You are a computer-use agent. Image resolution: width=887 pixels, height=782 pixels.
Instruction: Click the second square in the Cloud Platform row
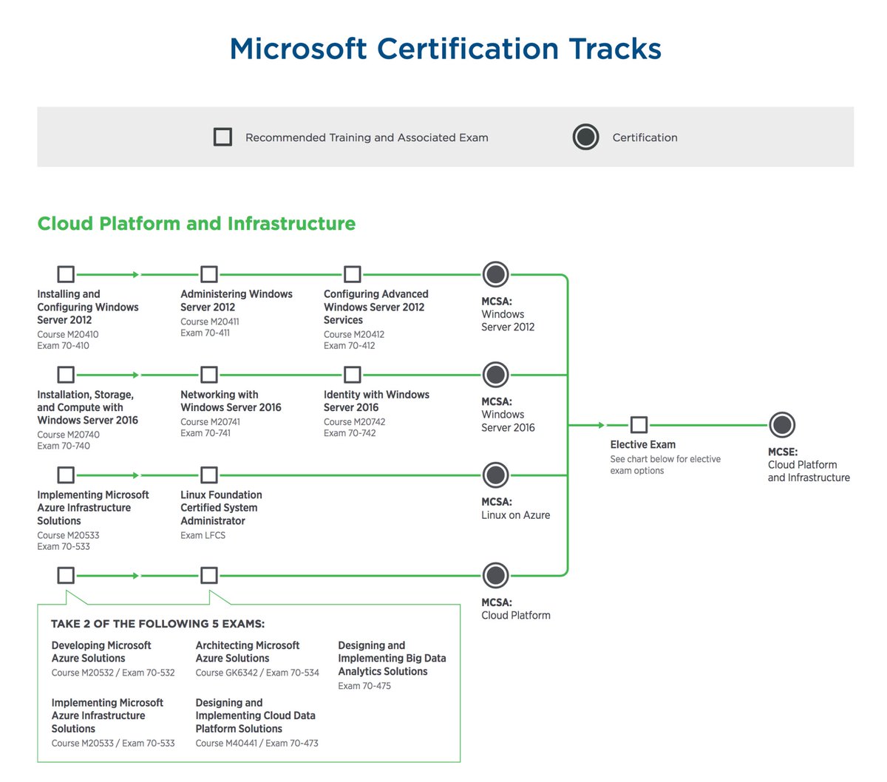point(209,575)
